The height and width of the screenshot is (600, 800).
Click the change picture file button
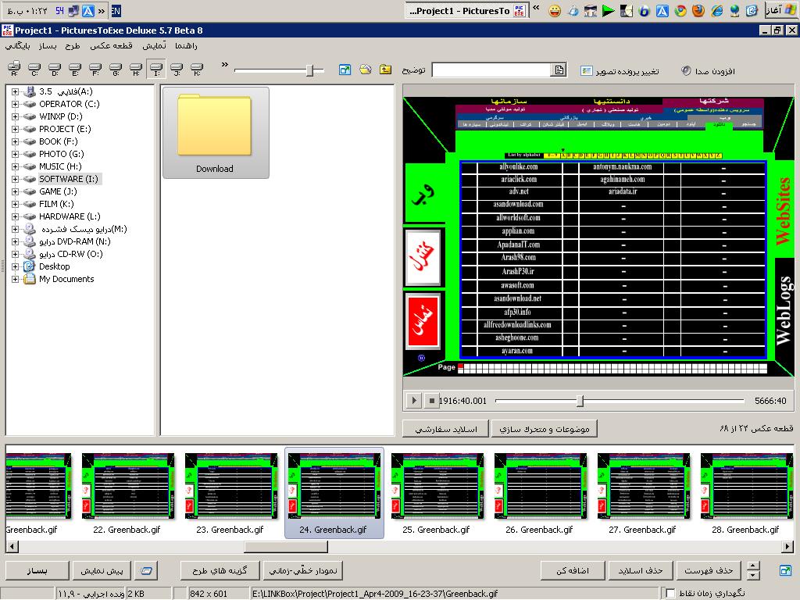pos(620,71)
